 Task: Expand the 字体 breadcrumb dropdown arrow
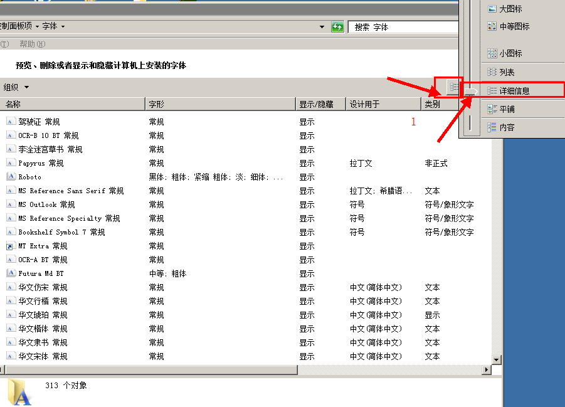tap(63, 26)
